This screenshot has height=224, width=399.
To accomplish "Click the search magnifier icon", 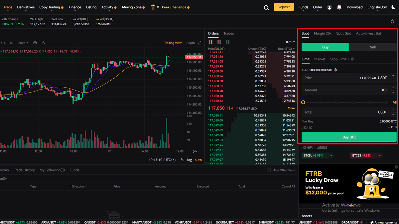I will pyautogui.click(x=266, y=8).
